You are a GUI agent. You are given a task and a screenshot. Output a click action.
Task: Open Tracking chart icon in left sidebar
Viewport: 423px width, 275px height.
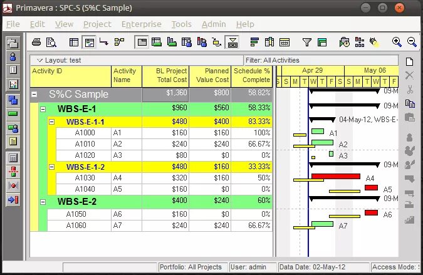[13, 85]
